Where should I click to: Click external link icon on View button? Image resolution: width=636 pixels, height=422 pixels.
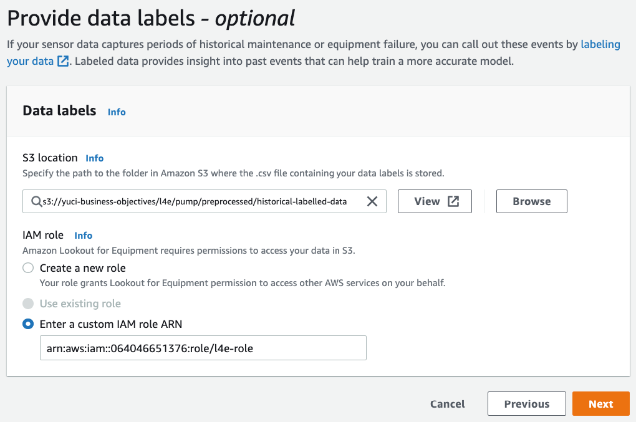tap(453, 201)
